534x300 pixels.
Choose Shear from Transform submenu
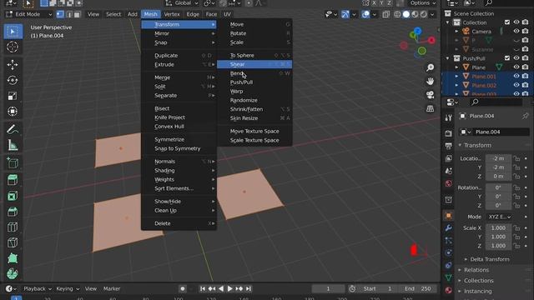(254, 64)
